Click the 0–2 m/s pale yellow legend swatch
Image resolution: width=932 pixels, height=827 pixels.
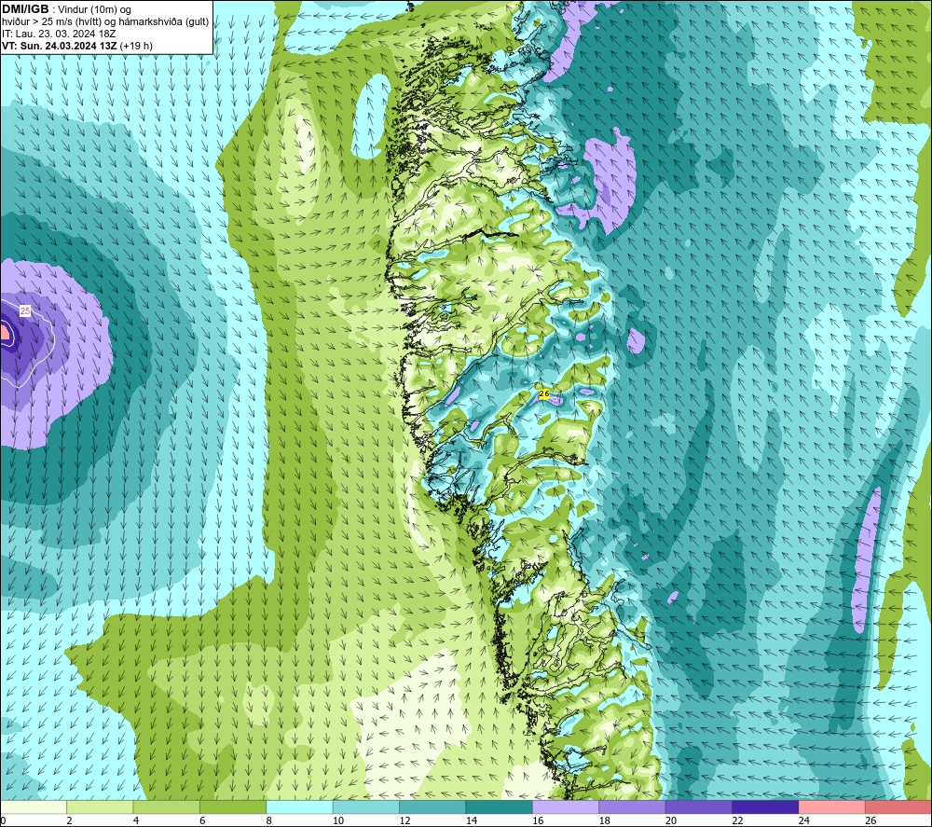[x=34, y=807]
